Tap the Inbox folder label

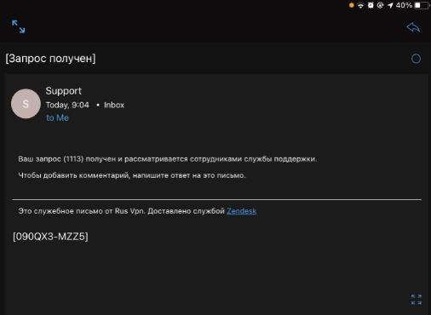coord(114,105)
